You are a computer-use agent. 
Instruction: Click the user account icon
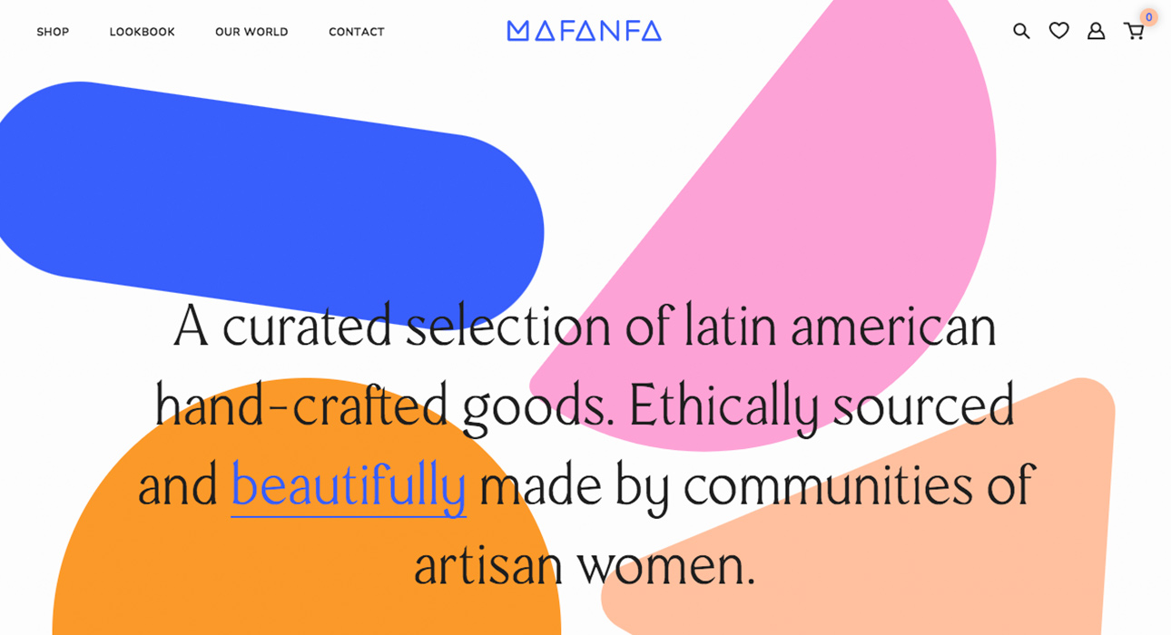click(x=1096, y=32)
